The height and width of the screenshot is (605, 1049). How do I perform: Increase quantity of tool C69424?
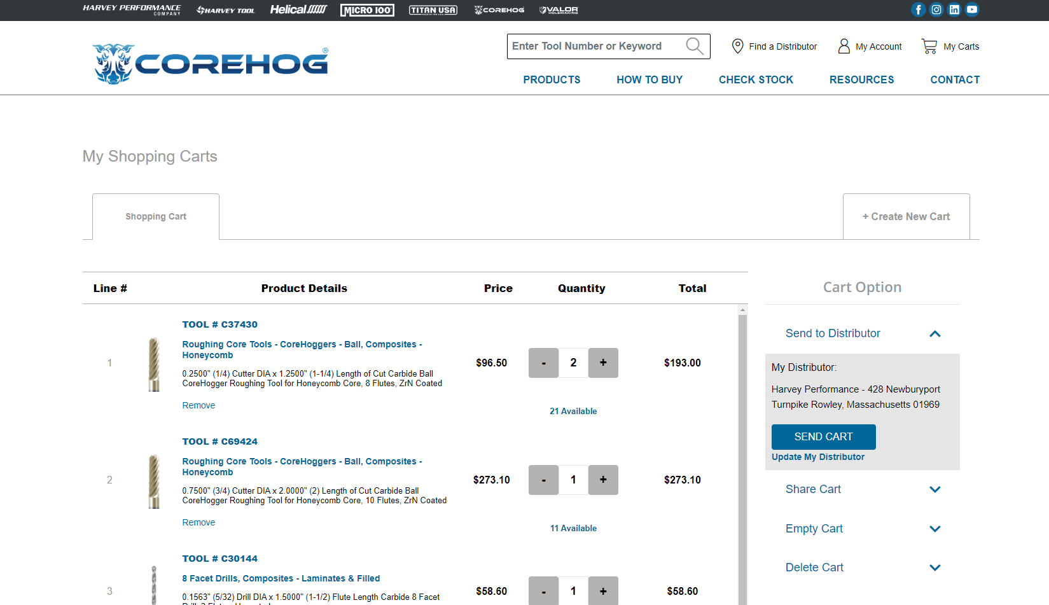pos(602,480)
